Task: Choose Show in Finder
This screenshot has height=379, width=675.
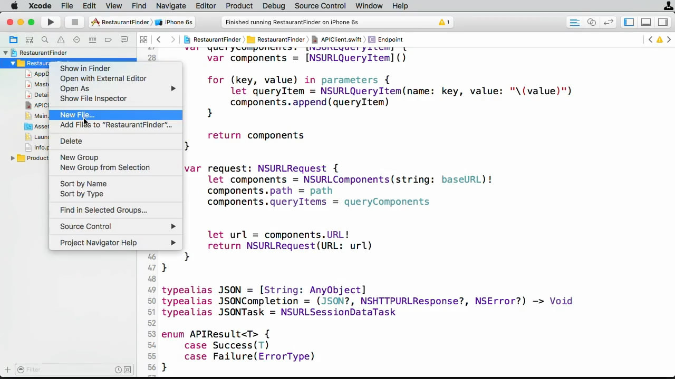Action: [x=115, y=68]
